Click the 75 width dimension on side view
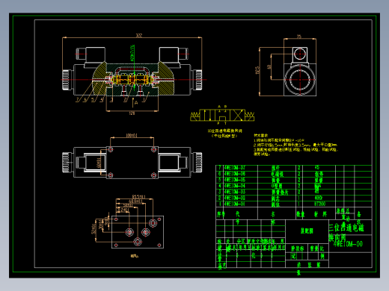Viewport: 389px width, 291px height. point(299,37)
